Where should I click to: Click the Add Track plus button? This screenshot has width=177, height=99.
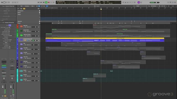point(18,9)
